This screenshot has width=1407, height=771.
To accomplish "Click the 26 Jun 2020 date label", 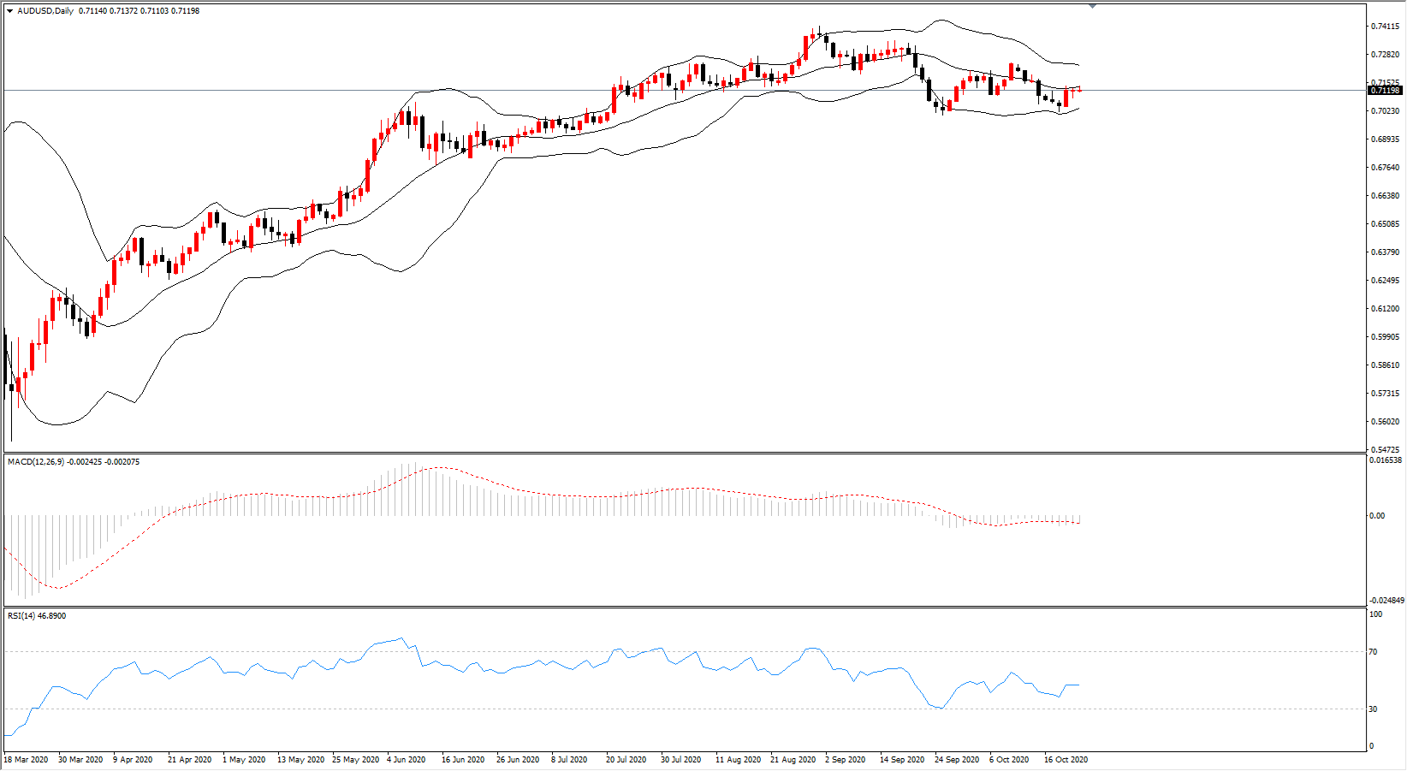I will tap(518, 760).
